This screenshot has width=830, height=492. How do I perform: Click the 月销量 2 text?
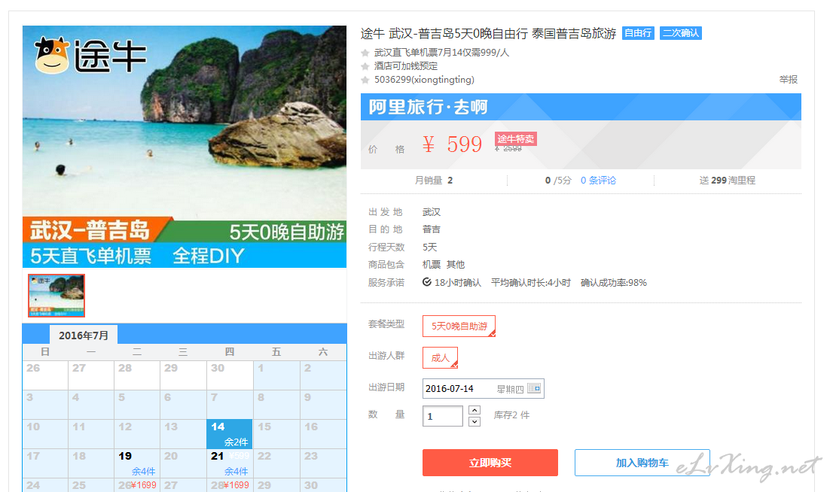(x=434, y=181)
